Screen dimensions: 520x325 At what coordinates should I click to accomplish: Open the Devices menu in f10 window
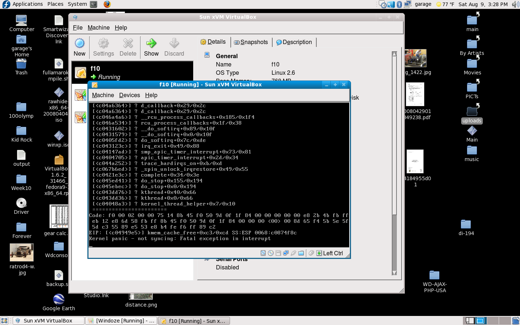(130, 95)
